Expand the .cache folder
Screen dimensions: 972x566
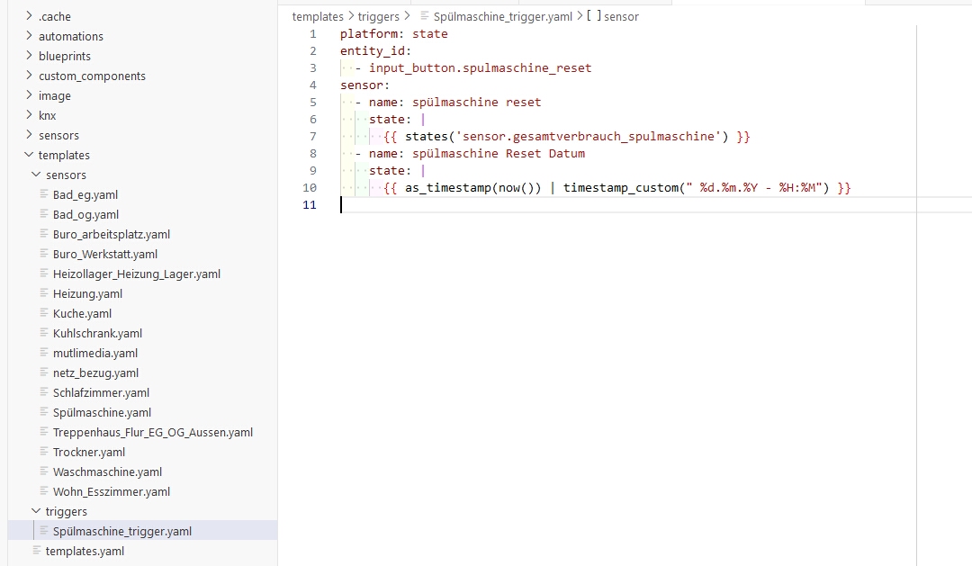29,16
